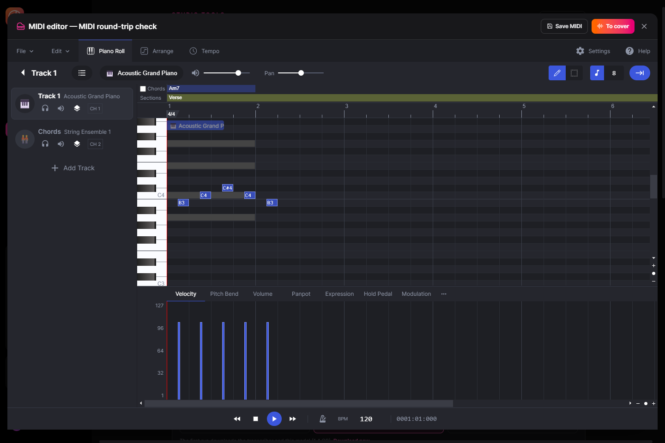Select the marquee selection tool
Screen dimensions: 665x443
574,73
